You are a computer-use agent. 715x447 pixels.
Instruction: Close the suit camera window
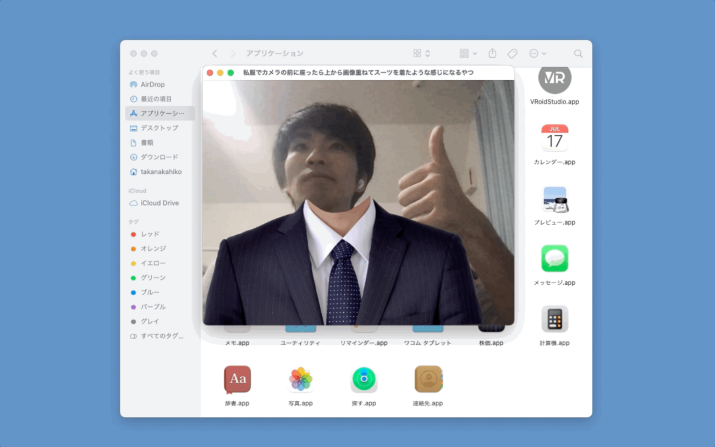210,73
